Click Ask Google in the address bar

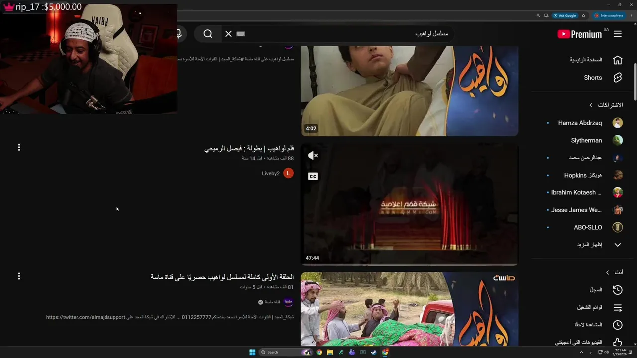[x=565, y=15]
